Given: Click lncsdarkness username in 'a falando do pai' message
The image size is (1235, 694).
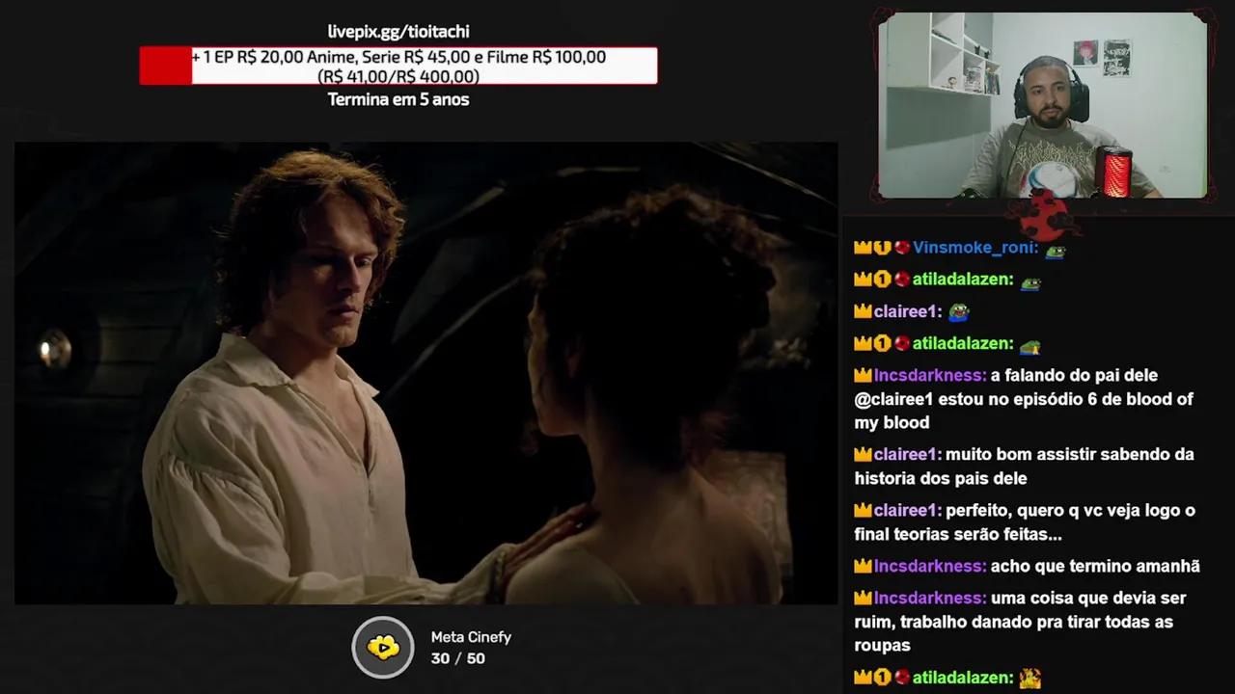Looking at the screenshot, I should (x=930, y=375).
